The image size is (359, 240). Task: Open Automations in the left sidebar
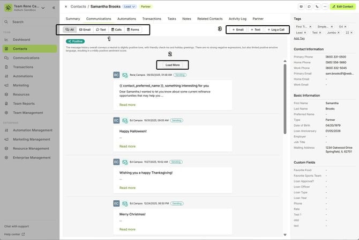[x=25, y=76]
